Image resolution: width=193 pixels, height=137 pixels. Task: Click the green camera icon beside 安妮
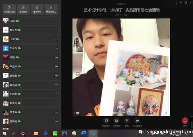(17, 21)
